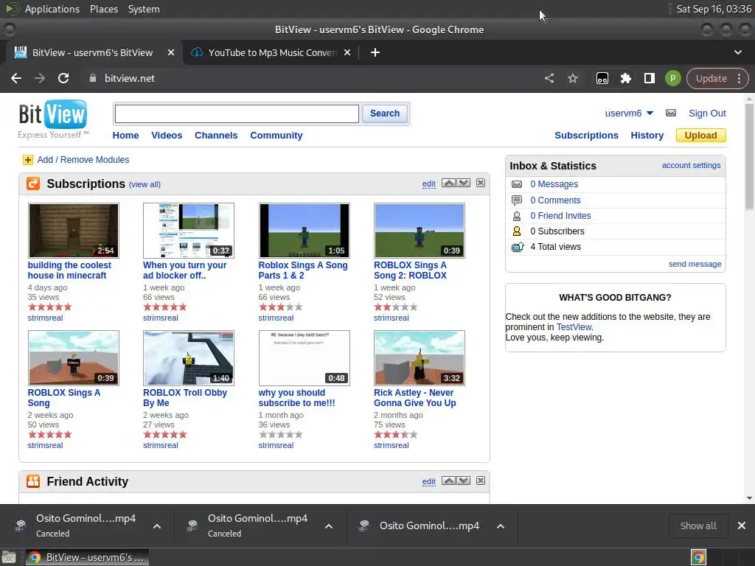Close the Friend Activity module
This screenshot has width=755, height=566.
(481, 481)
